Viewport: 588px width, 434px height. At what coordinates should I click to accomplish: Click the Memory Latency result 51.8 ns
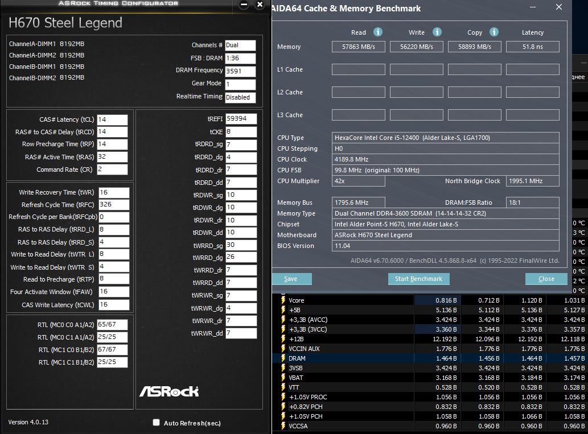coord(532,47)
